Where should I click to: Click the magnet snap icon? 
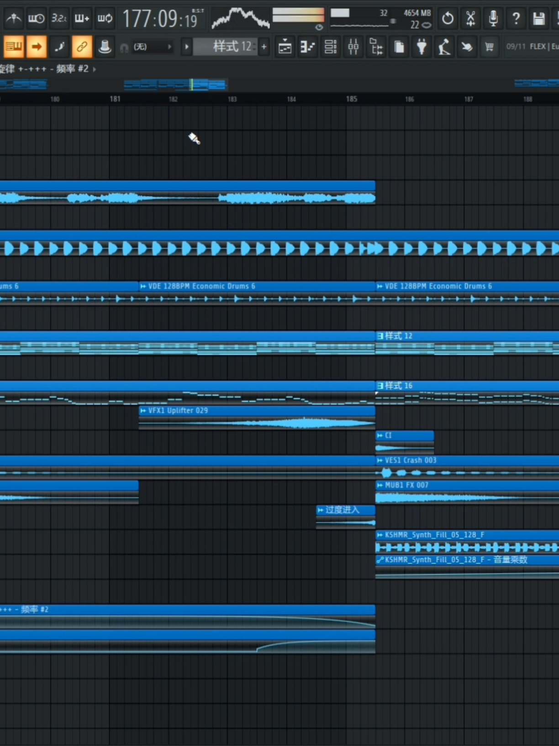coord(124,47)
